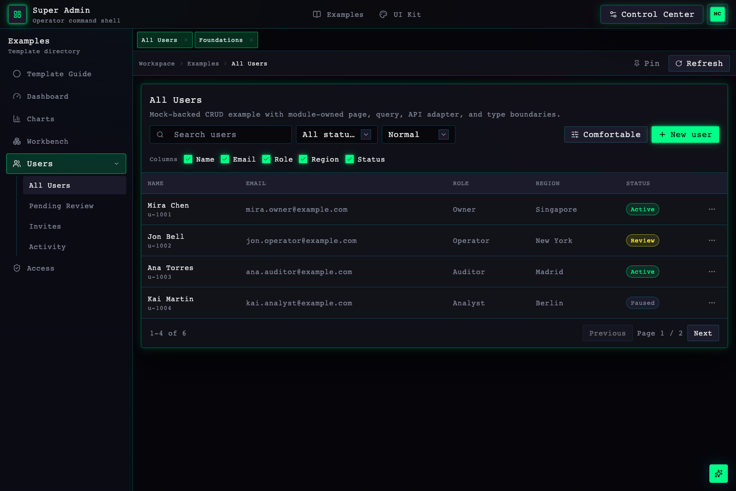Click the Review status badge for Jon Bell
The height and width of the screenshot is (491, 736).
642,240
